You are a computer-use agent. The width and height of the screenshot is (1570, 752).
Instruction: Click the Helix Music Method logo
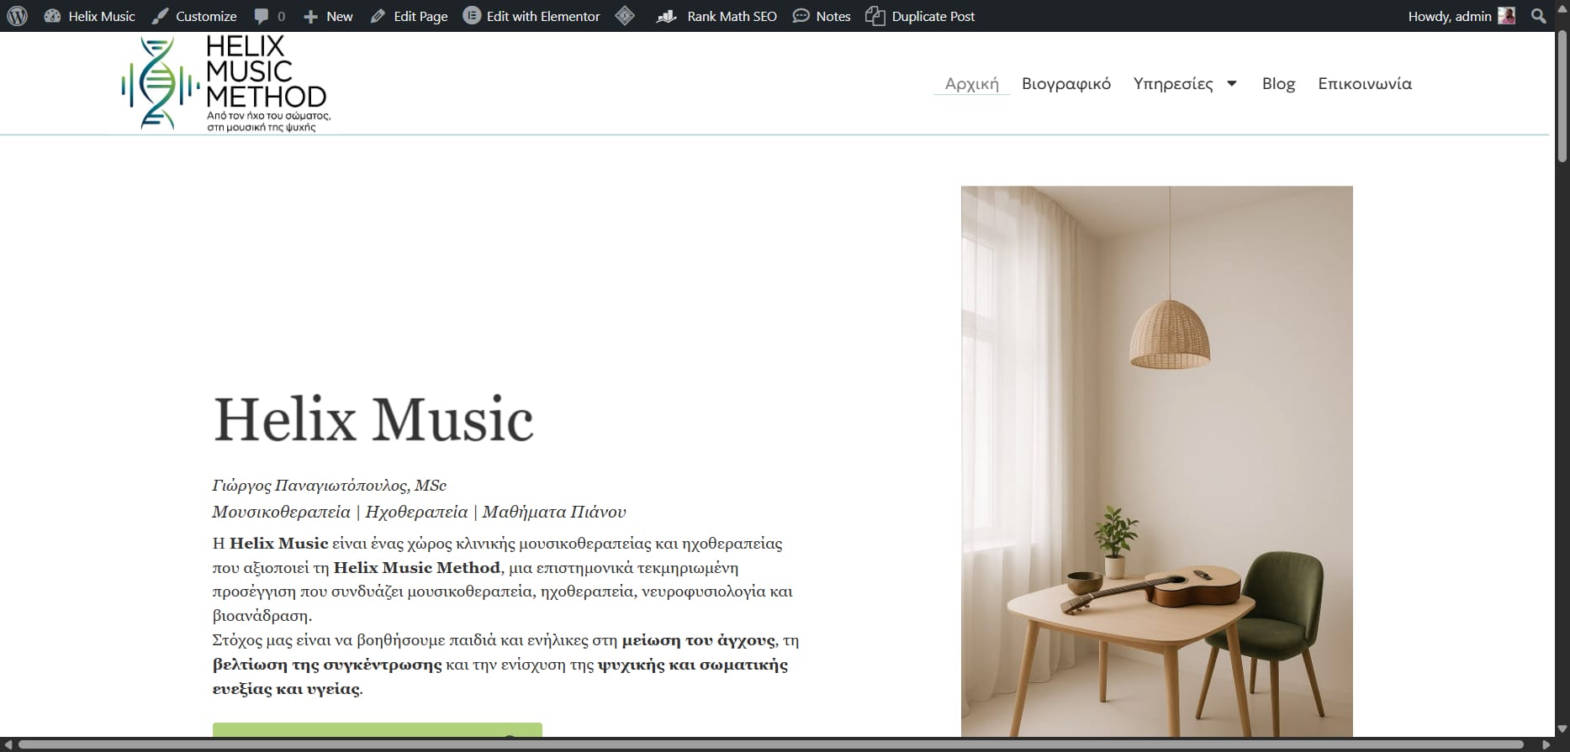pyautogui.click(x=225, y=83)
